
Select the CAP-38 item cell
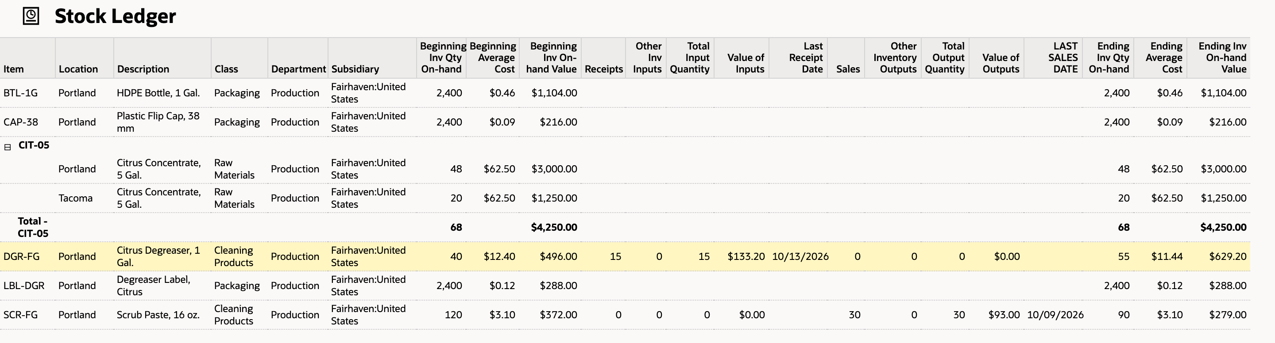pyautogui.click(x=21, y=122)
